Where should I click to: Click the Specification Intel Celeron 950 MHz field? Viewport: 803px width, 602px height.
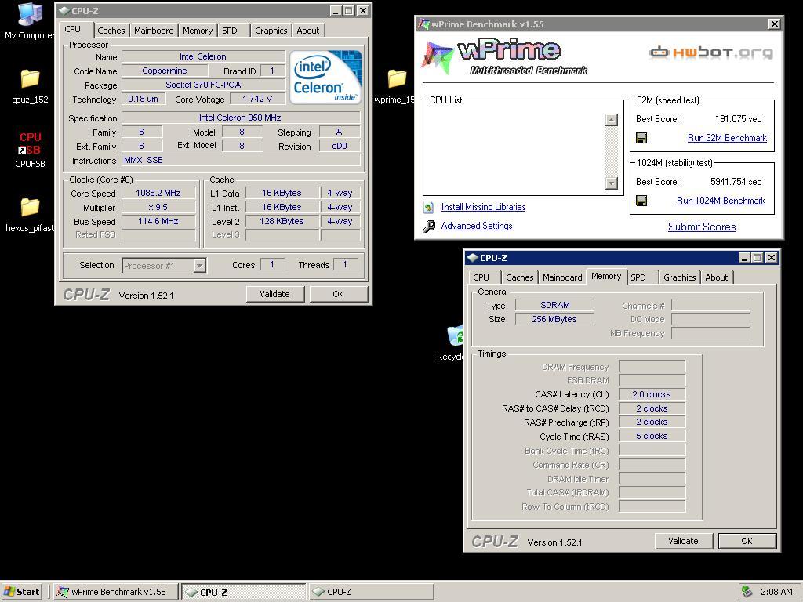[x=240, y=118]
